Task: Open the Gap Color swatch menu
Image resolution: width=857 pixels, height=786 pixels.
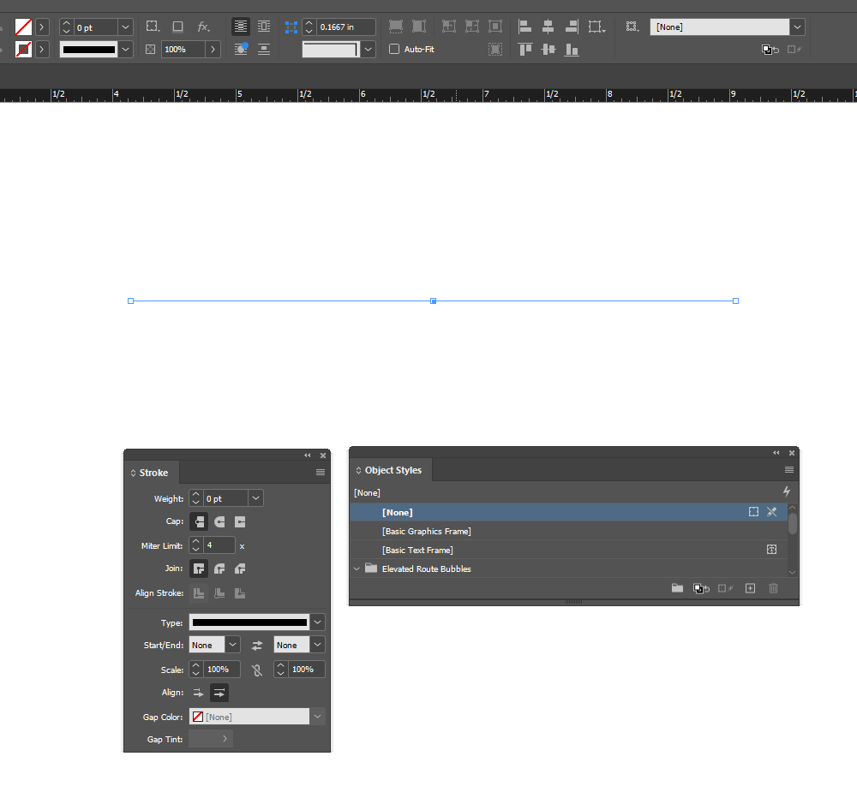Action: click(315, 717)
